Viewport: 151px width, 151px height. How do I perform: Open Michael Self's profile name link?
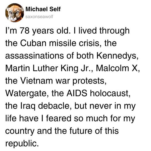tap(43, 9)
